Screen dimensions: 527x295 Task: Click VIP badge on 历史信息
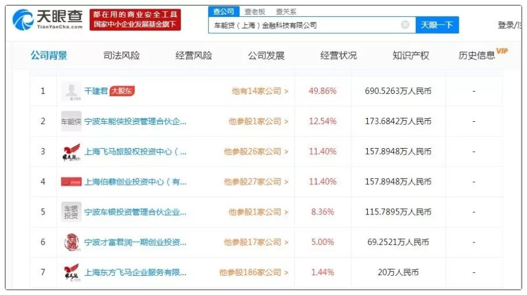[x=502, y=51]
